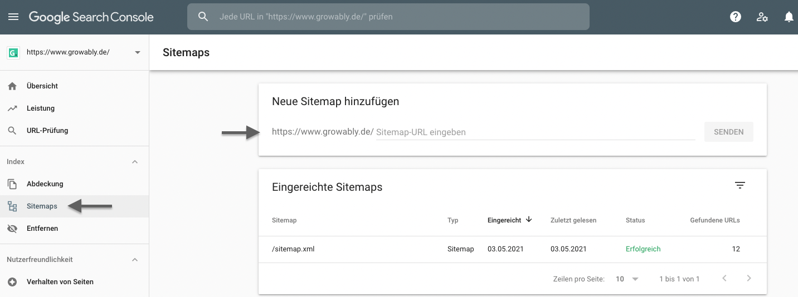Screen dimensions: 798x297
Task: Click the Google Search Console logo
Action: coord(91,17)
